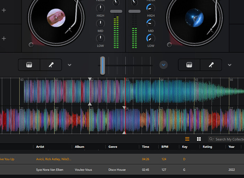Open search options magnifier dropdown

[212, 139]
